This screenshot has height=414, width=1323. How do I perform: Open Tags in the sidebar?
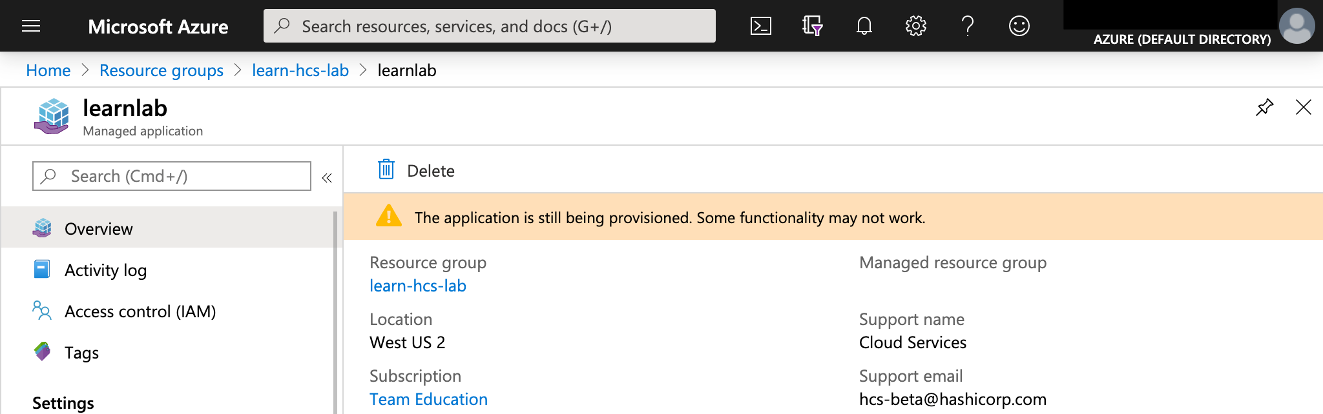point(81,353)
